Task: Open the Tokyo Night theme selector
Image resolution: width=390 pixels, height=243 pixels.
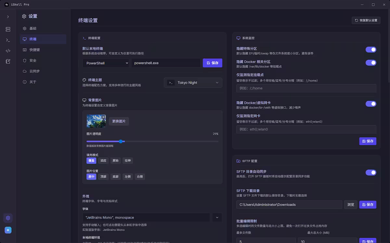Action: pyautogui.click(x=193, y=83)
